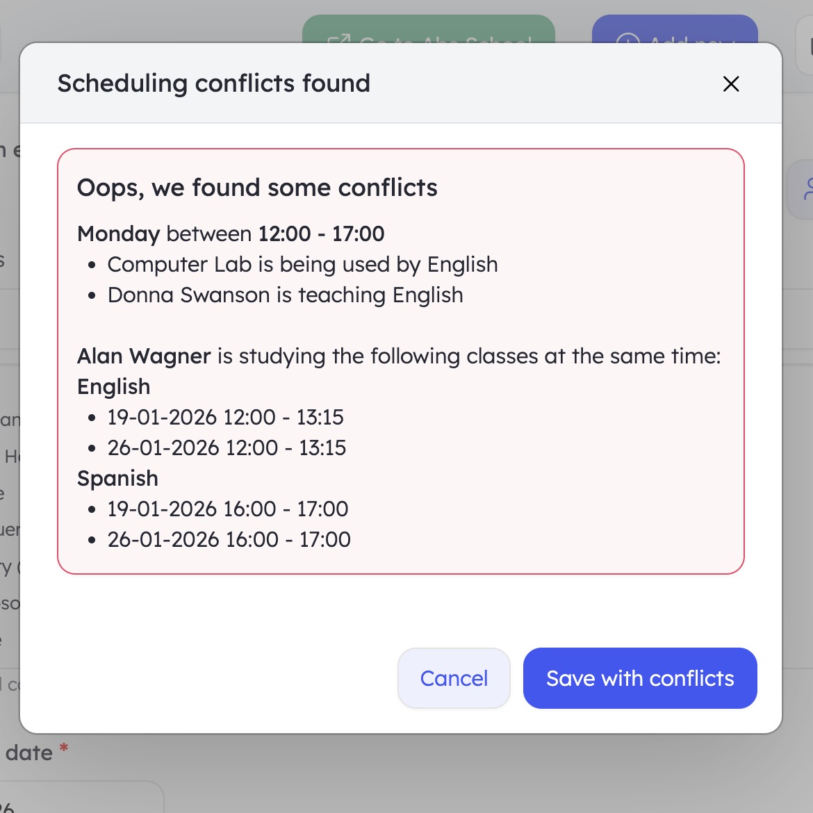Click the Oops we found some conflicts heading
This screenshot has width=813, height=813.
(258, 188)
